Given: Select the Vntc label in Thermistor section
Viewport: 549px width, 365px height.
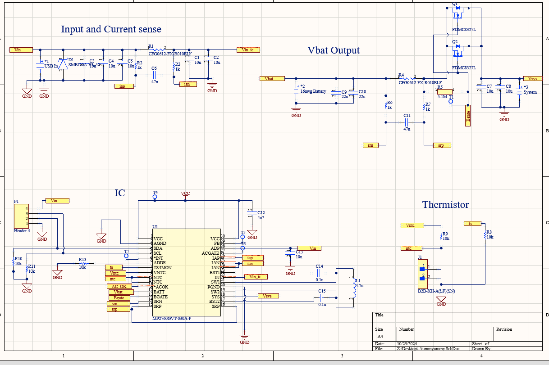Looking at the screenshot, I should [412, 225].
